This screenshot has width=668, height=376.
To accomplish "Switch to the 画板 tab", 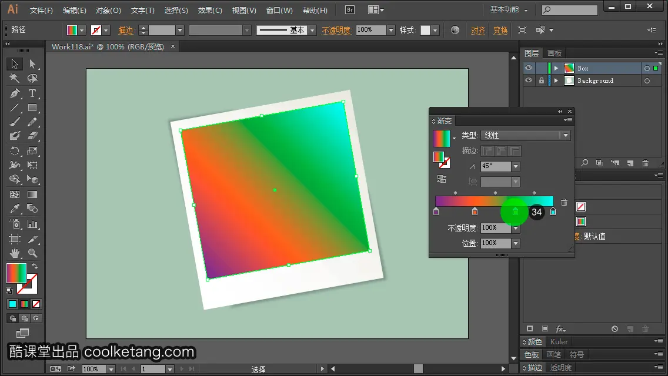I will coord(555,53).
